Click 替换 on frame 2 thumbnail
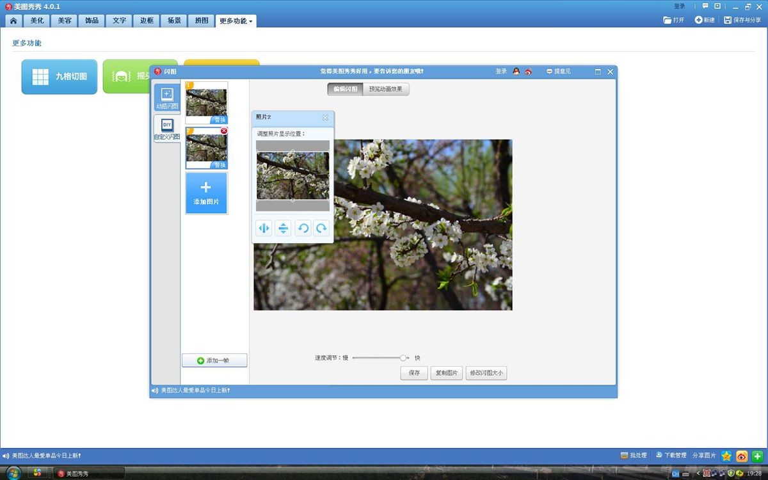The image size is (768, 480). pos(220,165)
